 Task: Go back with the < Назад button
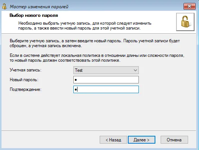[113, 140]
